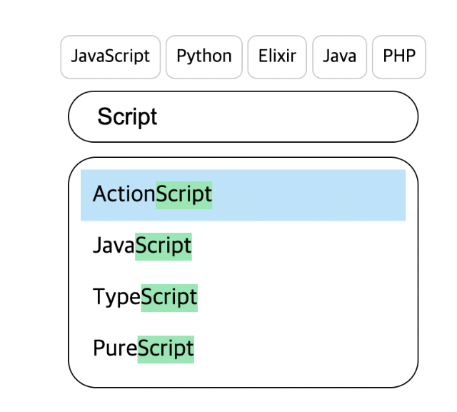Choose JavaScript from the suggestion list
Image resolution: width=457 pixels, height=412 pixels.
[243, 246]
